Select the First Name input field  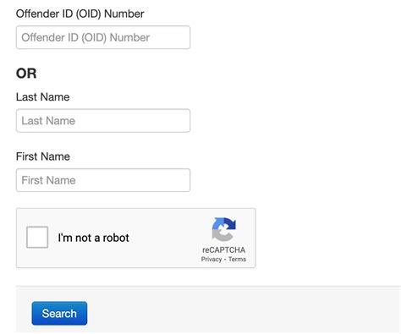[x=103, y=180]
